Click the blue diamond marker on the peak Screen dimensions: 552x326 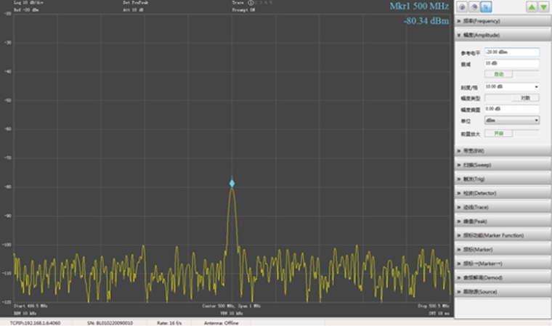click(x=232, y=183)
